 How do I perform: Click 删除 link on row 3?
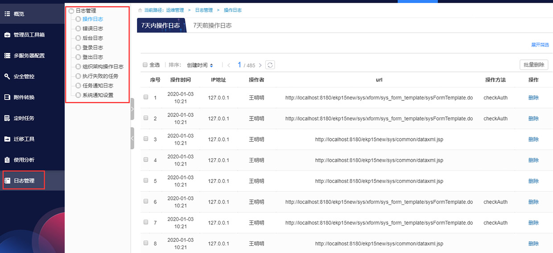533,139
